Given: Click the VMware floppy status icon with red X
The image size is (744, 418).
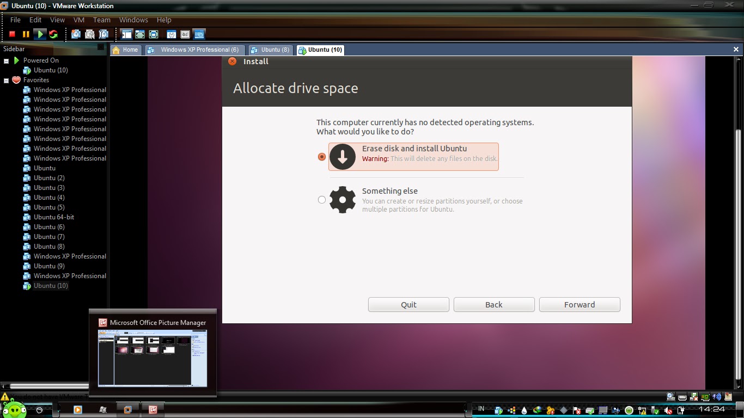Looking at the screenshot, I should 693,397.
